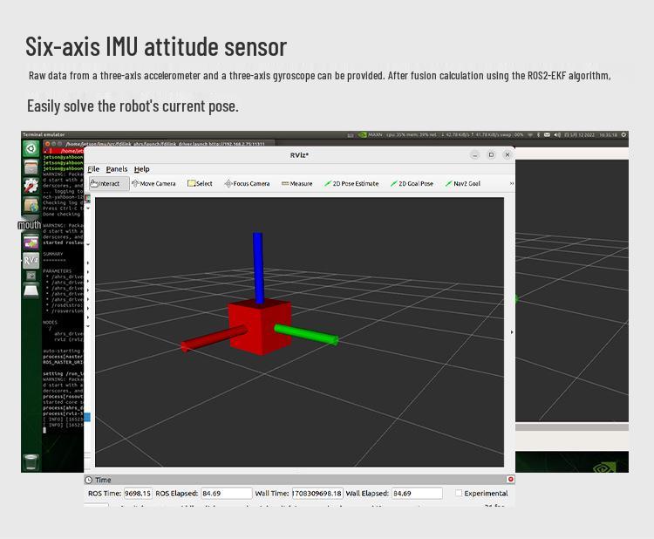Choose the Select tool in toolbar
The image size is (654, 539).
pyautogui.click(x=200, y=183)
